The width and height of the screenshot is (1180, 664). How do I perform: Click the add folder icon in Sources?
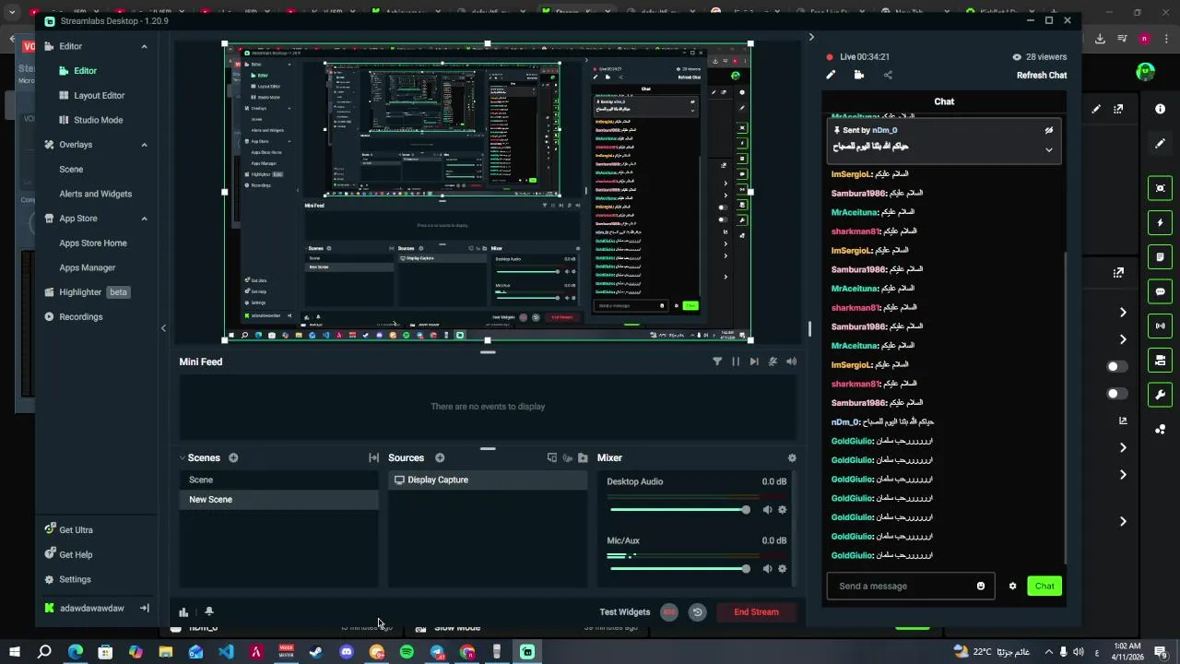(583, 457)
